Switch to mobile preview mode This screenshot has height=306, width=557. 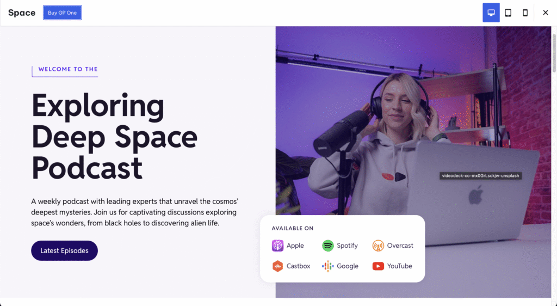coord(525,13)
